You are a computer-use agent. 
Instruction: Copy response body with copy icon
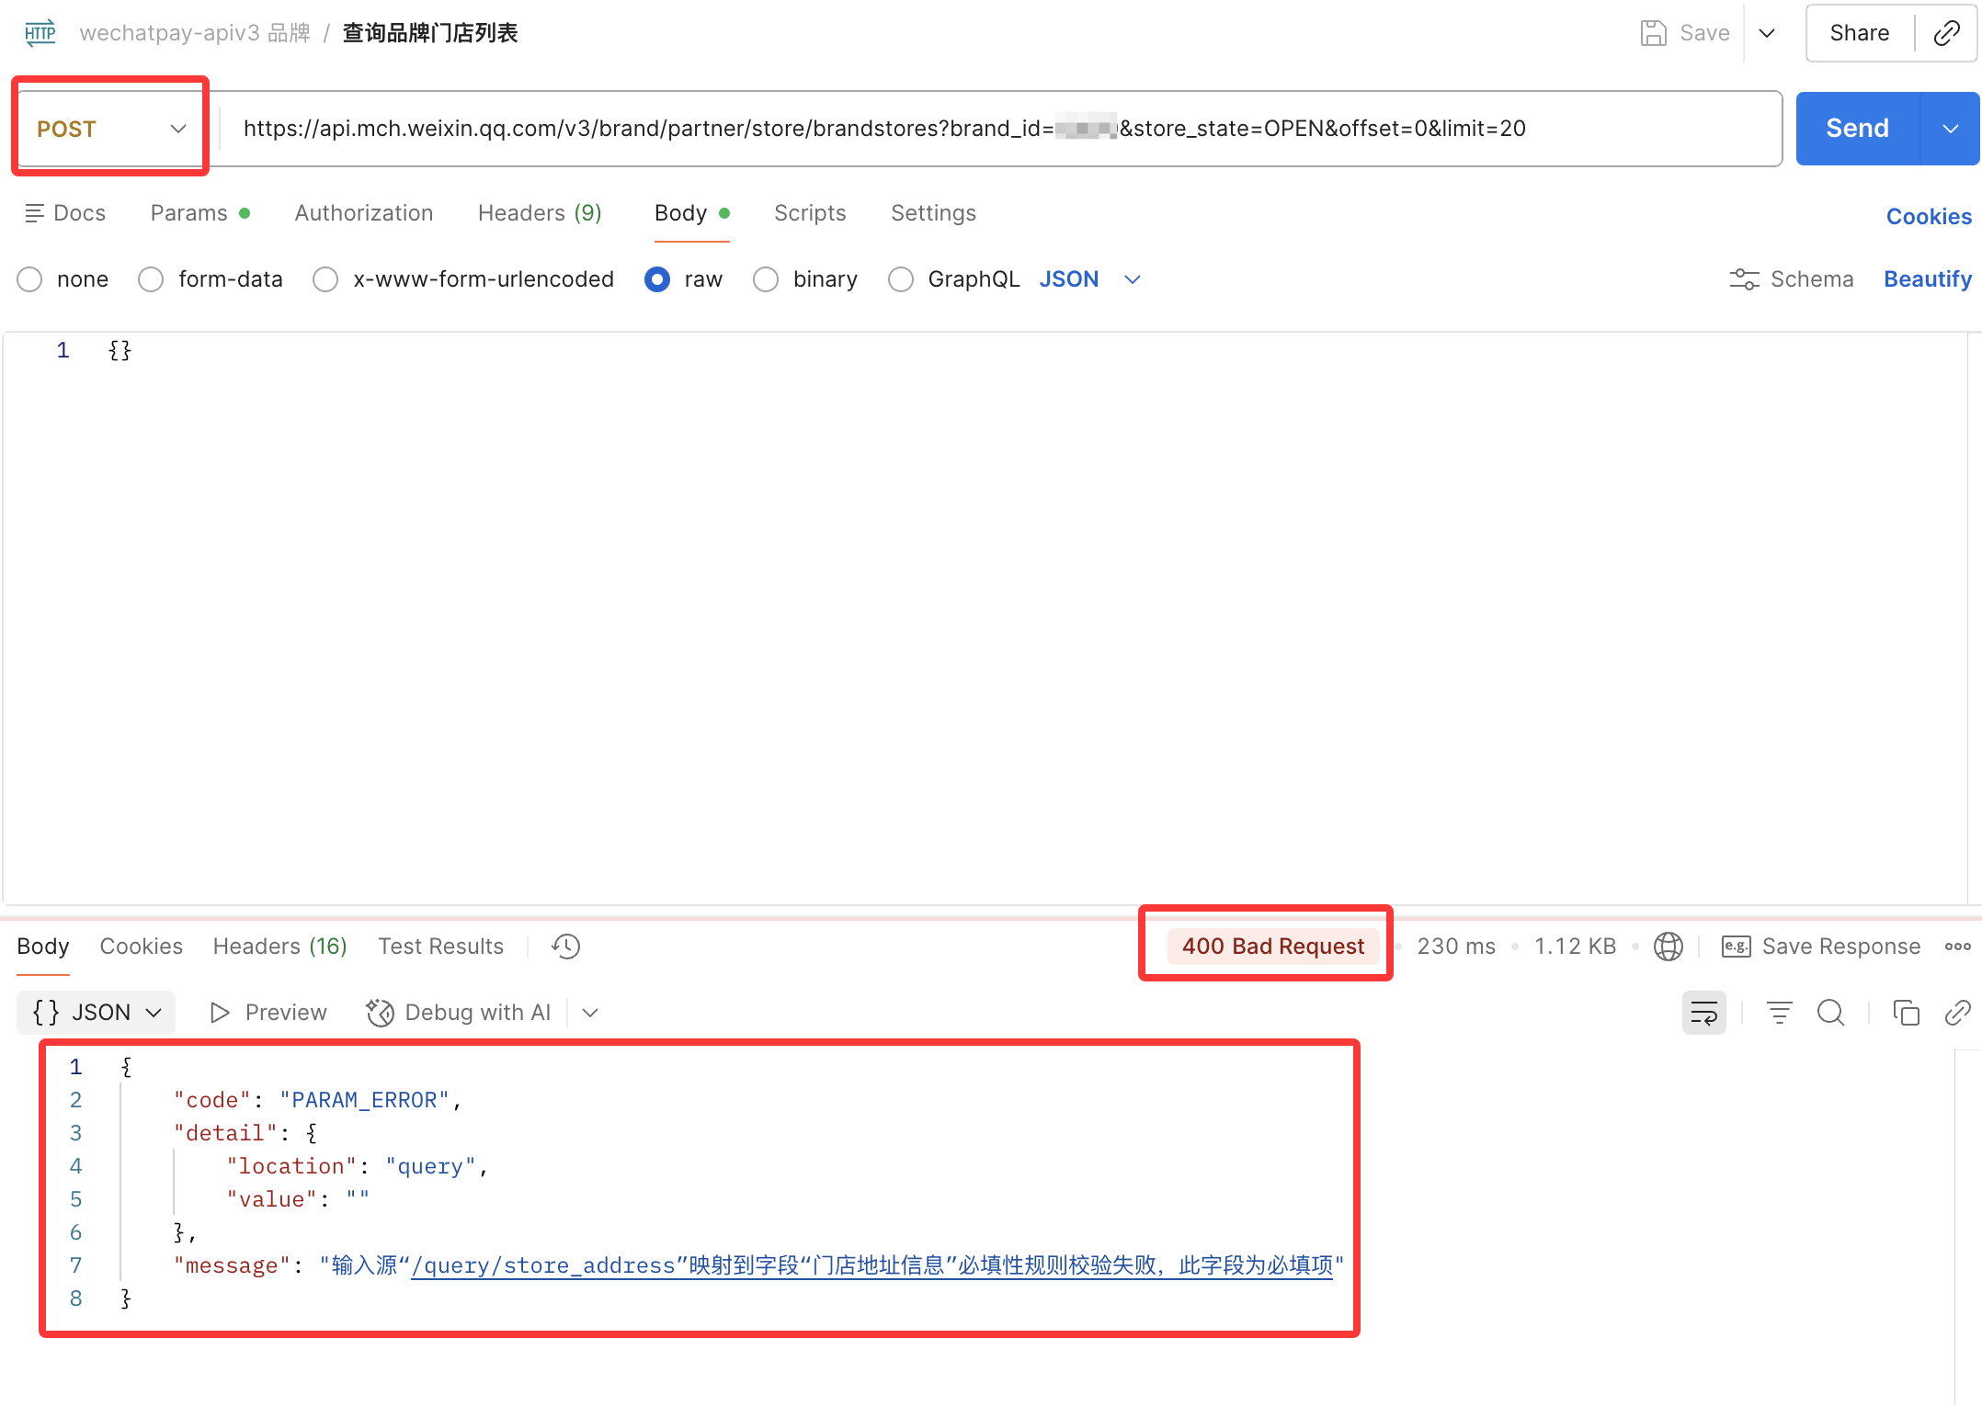(1906, 1013)
